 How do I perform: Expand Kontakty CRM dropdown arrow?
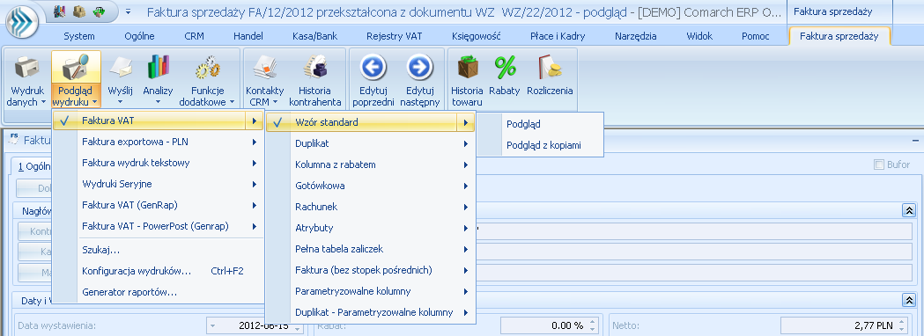point(275,102)
